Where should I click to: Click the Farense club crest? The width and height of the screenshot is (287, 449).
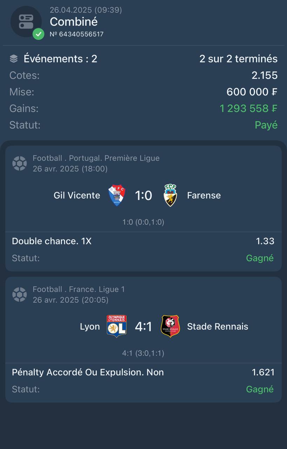[x=170, y=195]
